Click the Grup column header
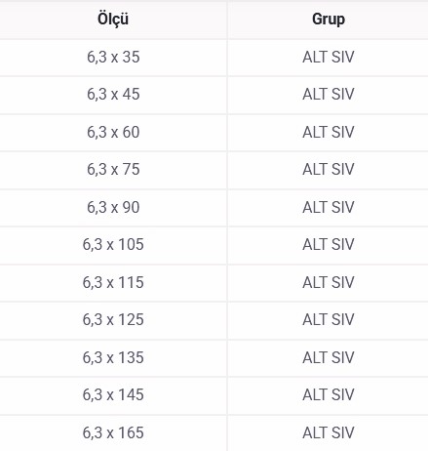 (x=329, y=20)
